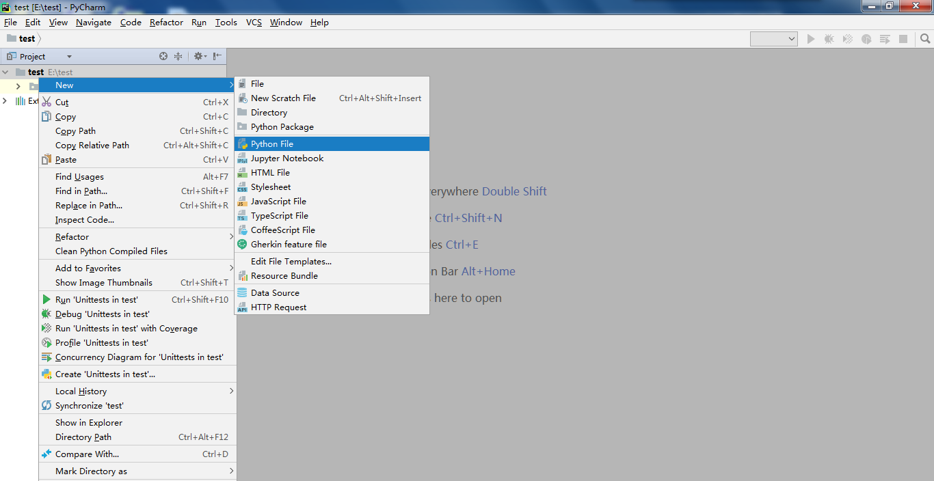Click the Resource Bundle icon
Image resolution: width=934 pixels, height=481 pixels.
tap(242, 275)
